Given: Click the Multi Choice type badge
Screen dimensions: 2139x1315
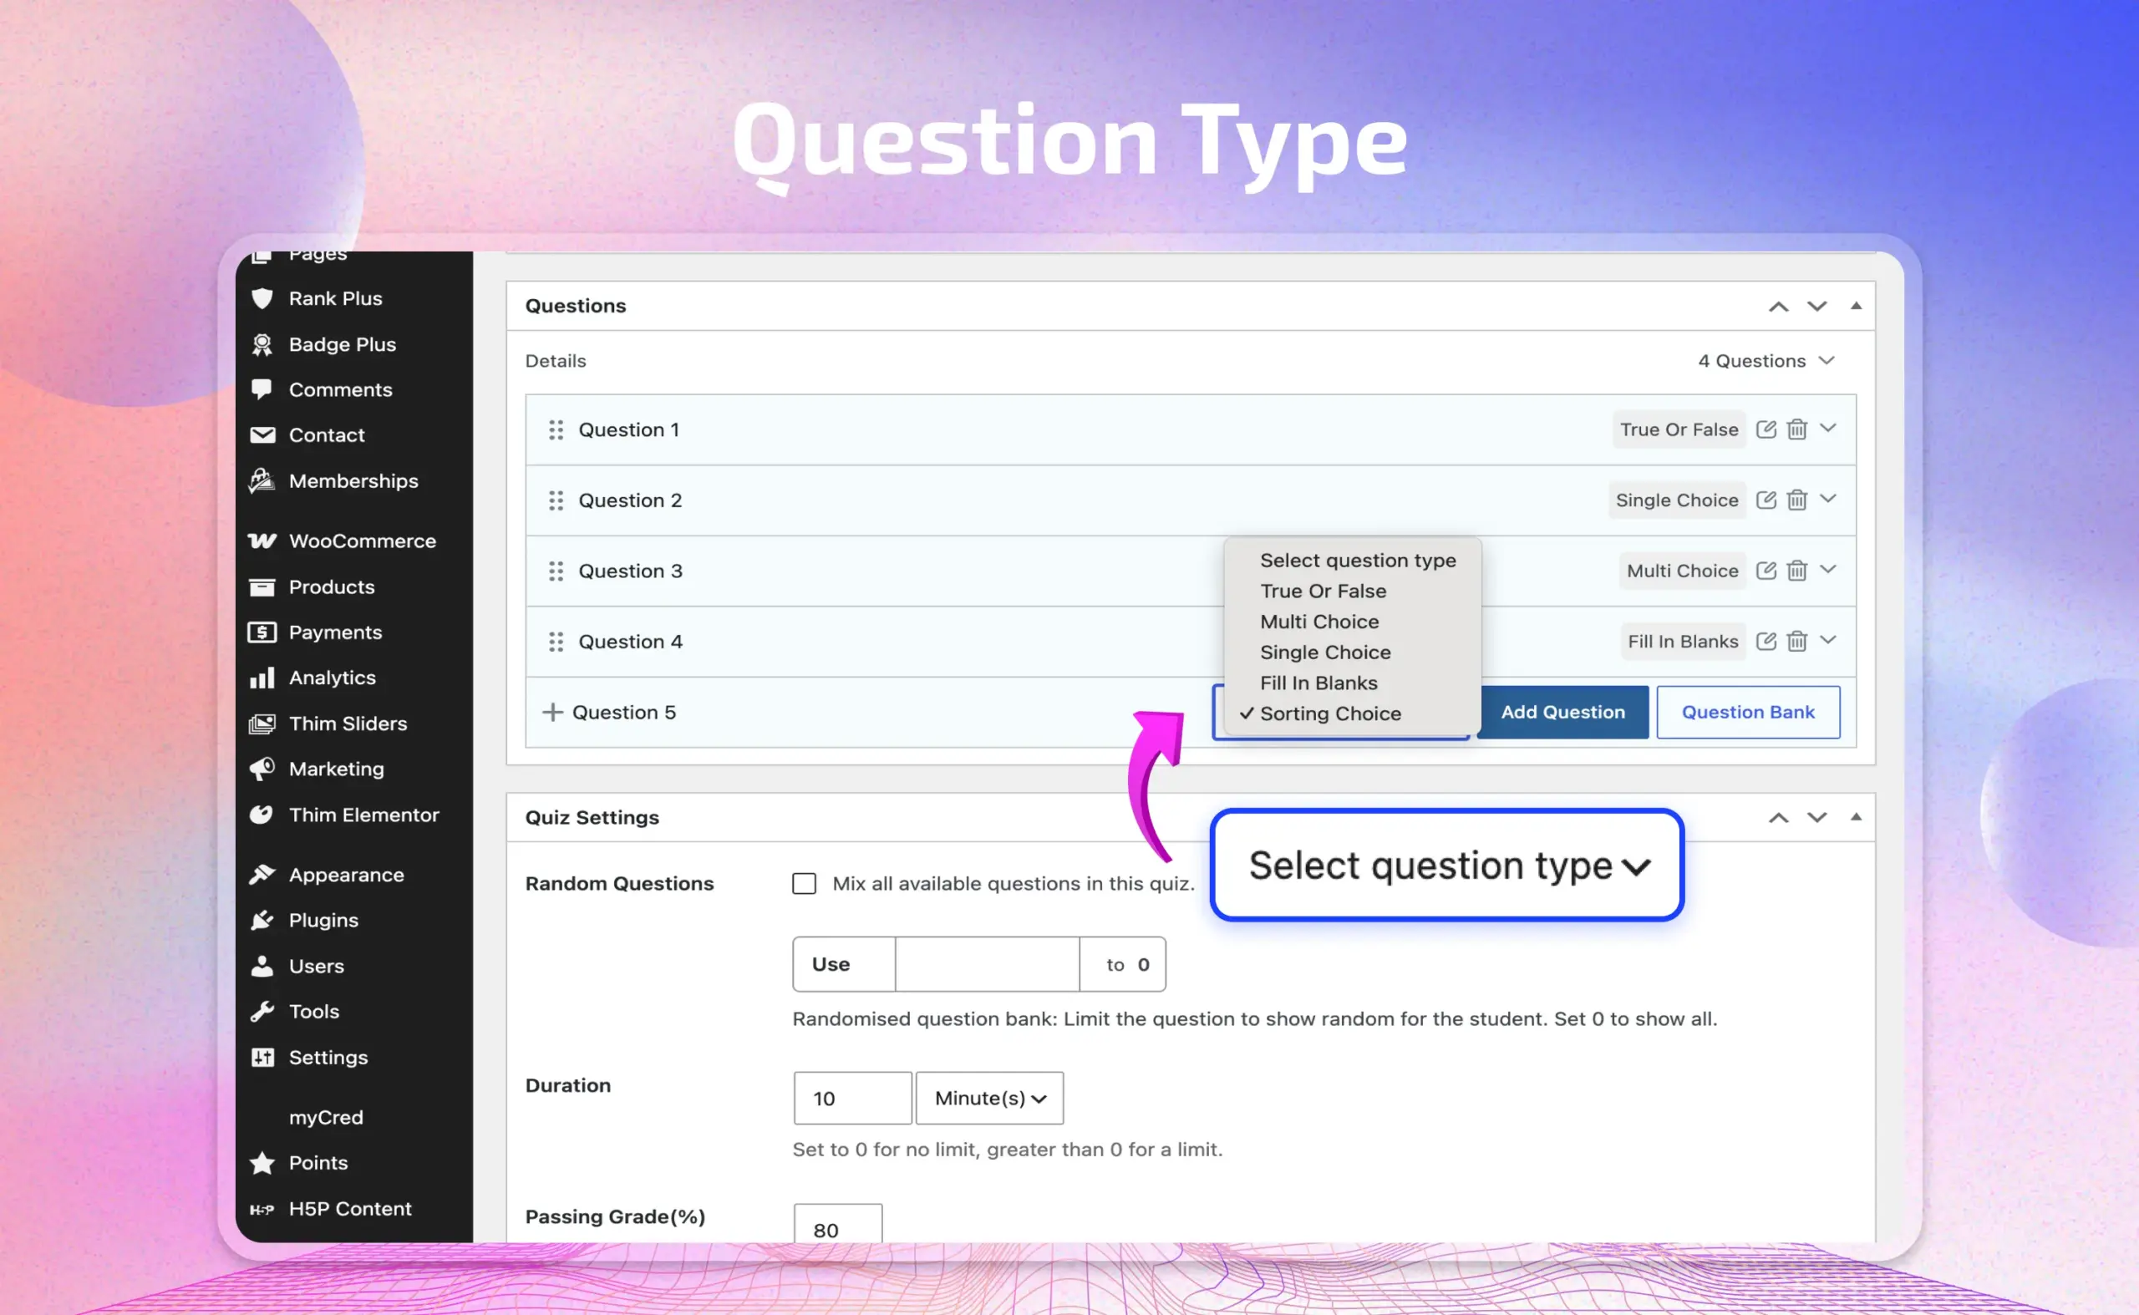Looking at the screenshot, I should [1682, 571].
